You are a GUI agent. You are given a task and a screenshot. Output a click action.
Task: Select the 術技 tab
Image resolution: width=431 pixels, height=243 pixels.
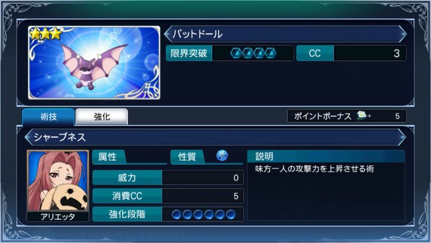coord(48,117)
